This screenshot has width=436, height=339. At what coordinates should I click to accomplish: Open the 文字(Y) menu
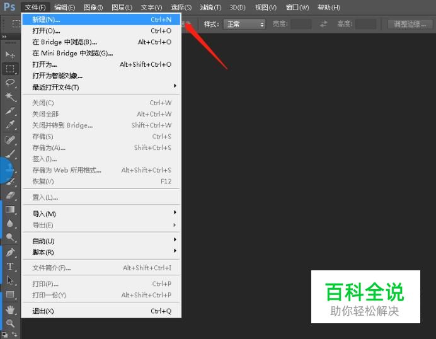tap(151, 7)
